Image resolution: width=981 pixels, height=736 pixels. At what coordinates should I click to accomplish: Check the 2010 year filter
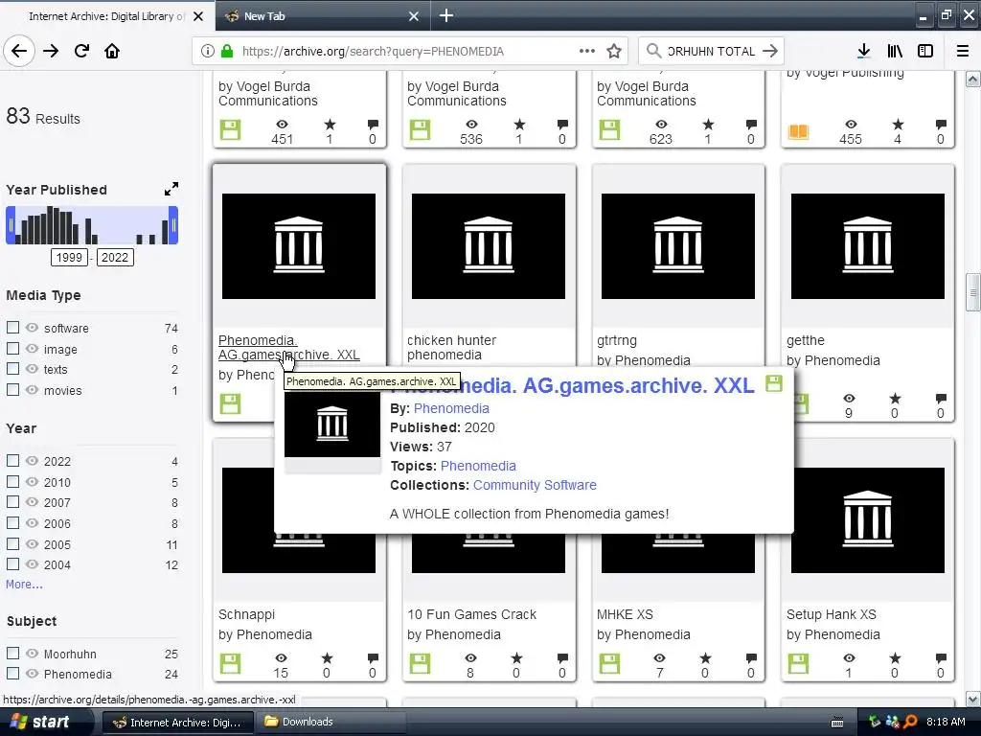coord(12,481)
